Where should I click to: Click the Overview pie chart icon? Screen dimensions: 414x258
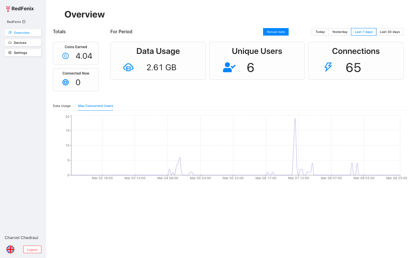pyautogui.click(x=10, y=33)
